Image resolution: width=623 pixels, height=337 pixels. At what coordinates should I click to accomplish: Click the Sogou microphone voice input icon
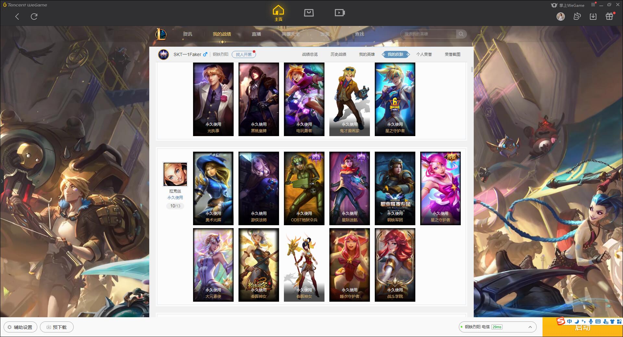pos(591,321)
